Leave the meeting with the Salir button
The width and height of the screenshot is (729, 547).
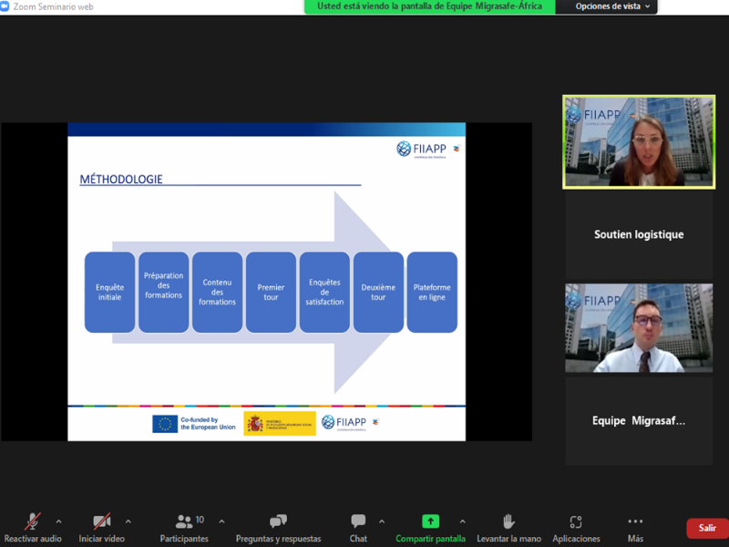click(x=707, y=527)
